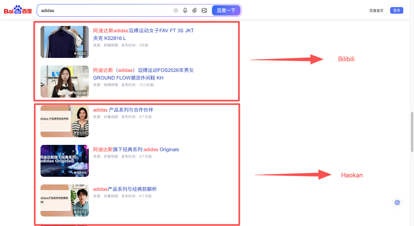Click 好看视频 source under 产品系列与合作伙伴
414x226 pixels.
111,117
